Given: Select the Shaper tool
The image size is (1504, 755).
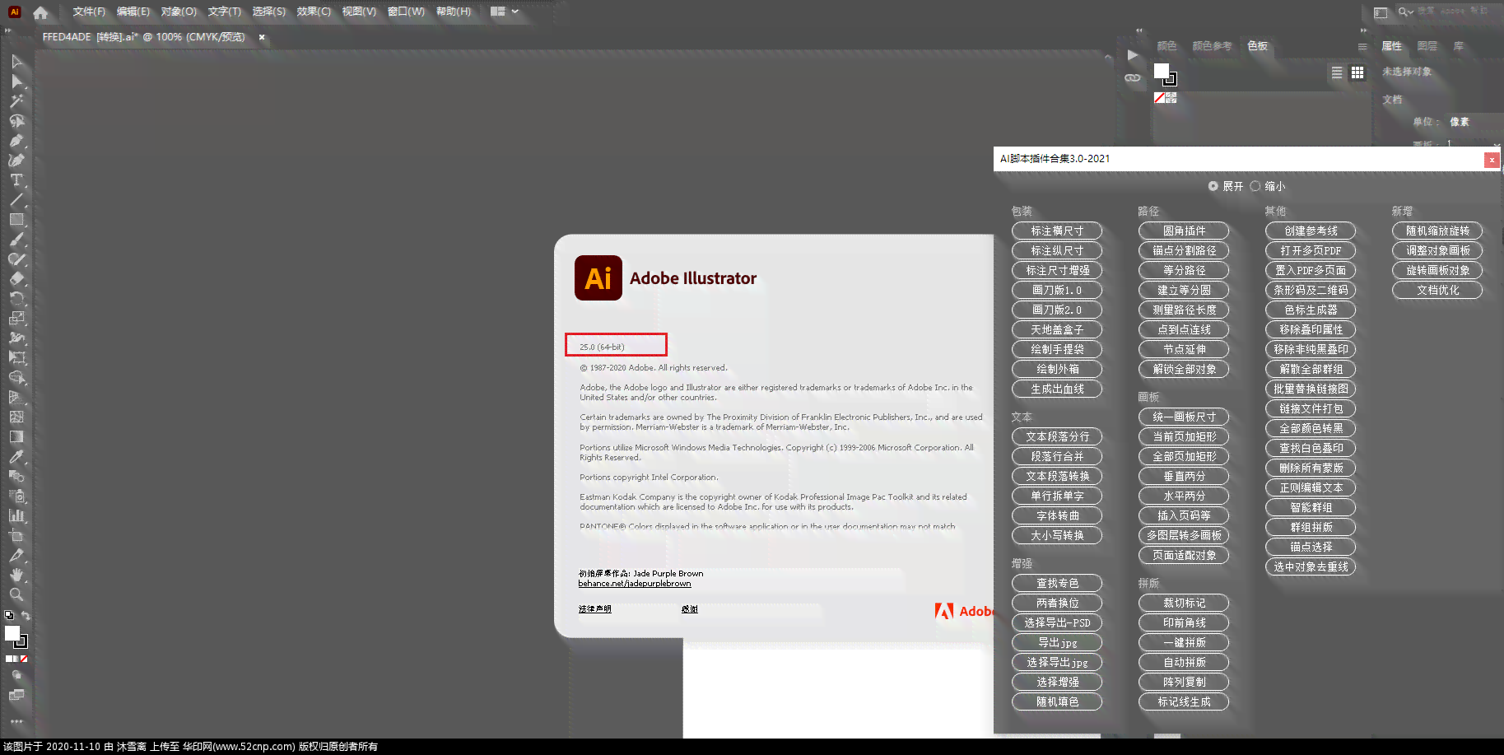Looking at the screenshot, I should click(16, 259).
